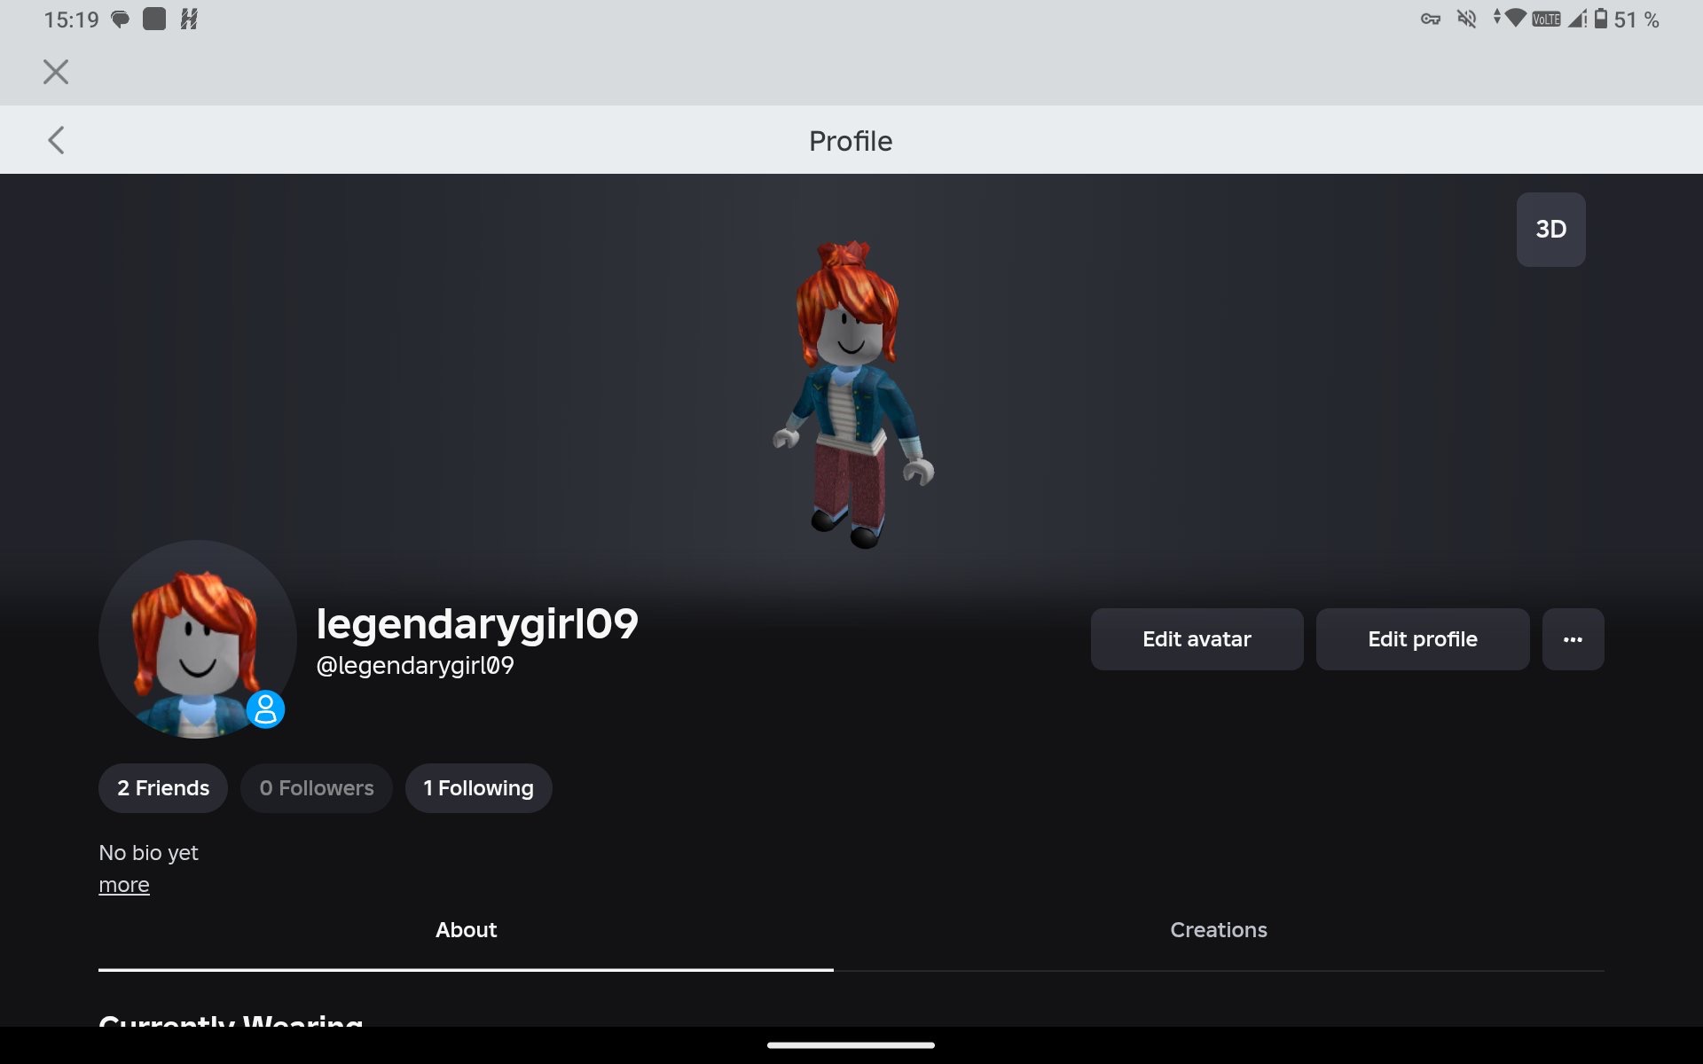This screenshot has height=1064, width=1703.
Task: Go back using the left chevron arrow
Action: click(56, 140)
